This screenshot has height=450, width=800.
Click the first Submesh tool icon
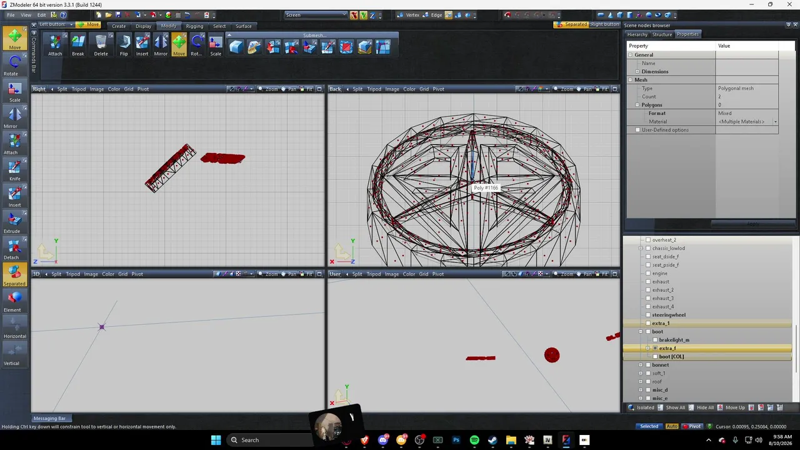236,47
